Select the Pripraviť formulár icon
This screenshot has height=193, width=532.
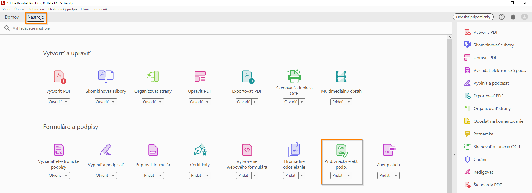tap(153, 150)
